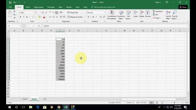This screenshot has height=110, width=196.
Task: Open Sort & Filter menu
Action: pyautogui.click(x=168, y=15)
